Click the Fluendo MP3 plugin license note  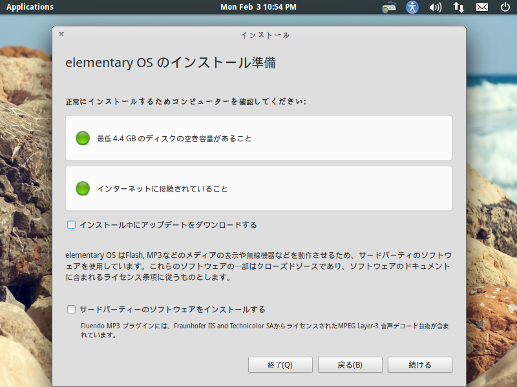pyautogui.click(x=265, y=330)
